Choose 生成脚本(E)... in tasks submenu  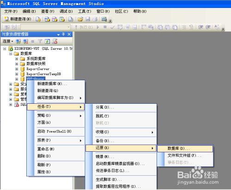[121, 179]
